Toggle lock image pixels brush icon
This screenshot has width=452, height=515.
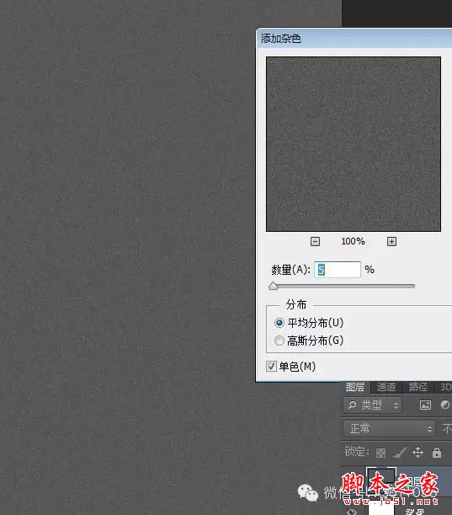click(399, 453)
